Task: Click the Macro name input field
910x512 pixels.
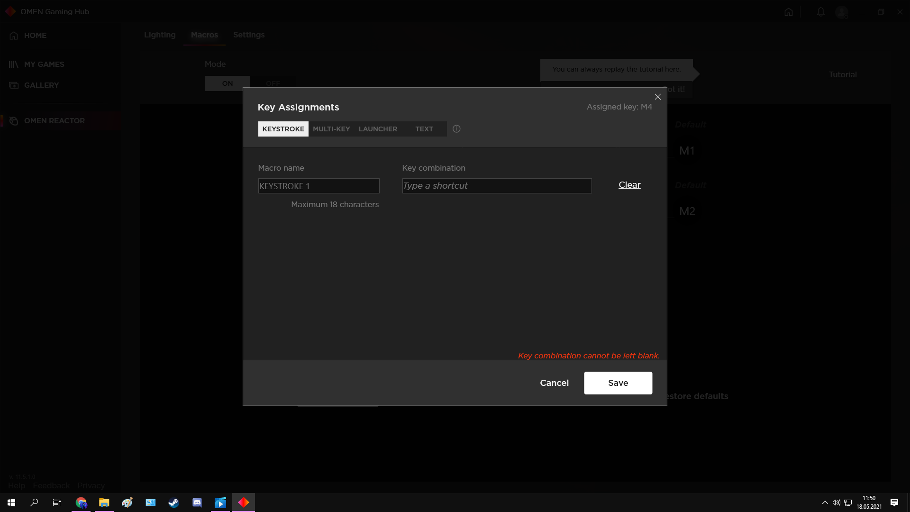Action: click(x=318, y=186)
